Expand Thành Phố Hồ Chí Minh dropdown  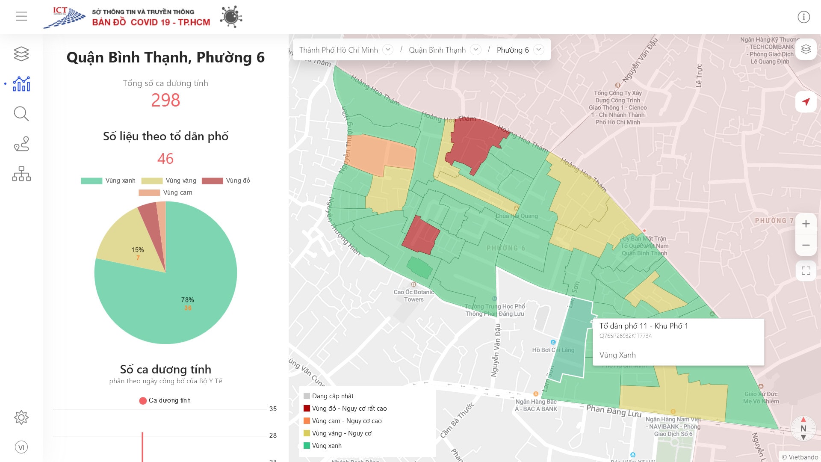point(388,50)
